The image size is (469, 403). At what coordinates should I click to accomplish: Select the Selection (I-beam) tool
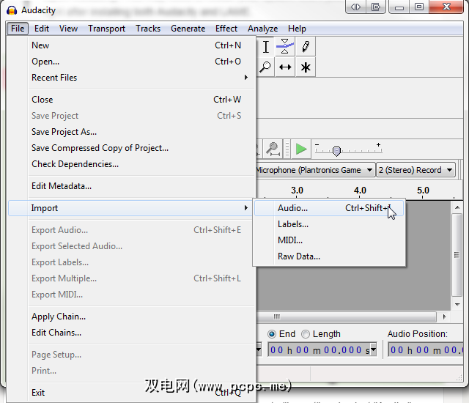(x=265, y=47)
